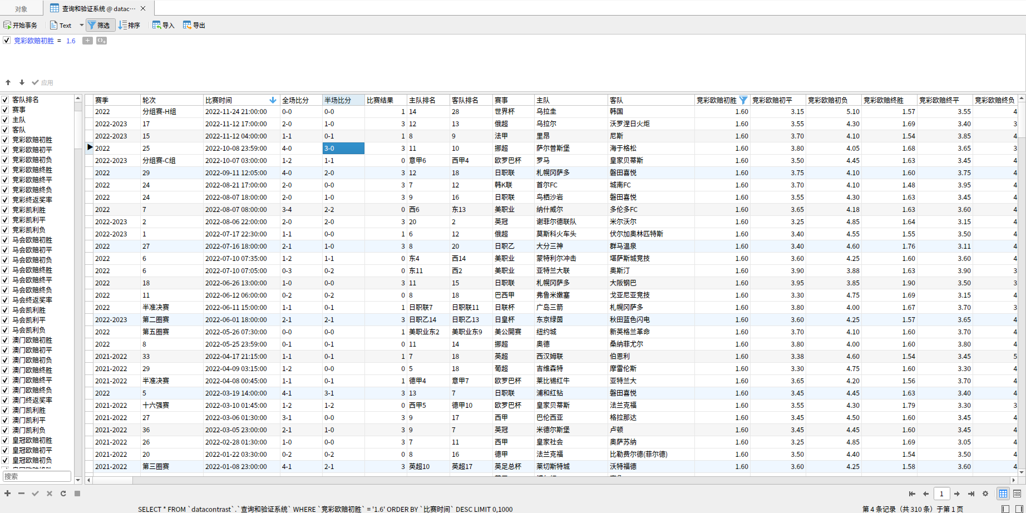Add a new filter condition with plus
Screen dimensions: 1026x513
point(87,41)
